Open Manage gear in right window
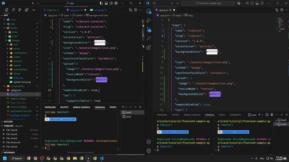 pos(149,151)
